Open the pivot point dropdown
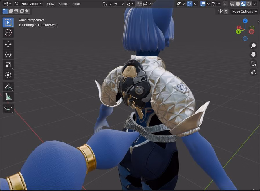Viewport: 260px width, 191px height. (131, 4)
